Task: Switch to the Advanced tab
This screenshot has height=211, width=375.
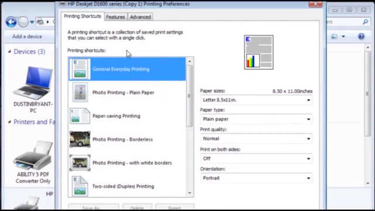Action: 141,17
